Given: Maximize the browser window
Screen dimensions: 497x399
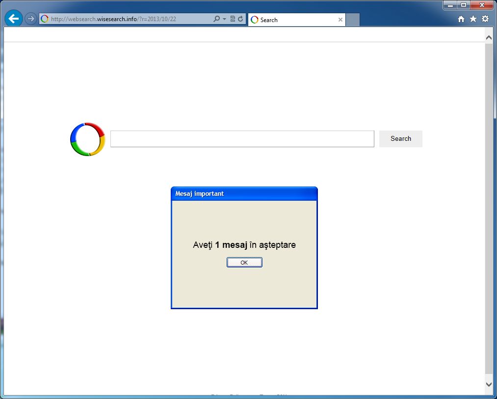Looking at the screenshot, I should point(464,5).
